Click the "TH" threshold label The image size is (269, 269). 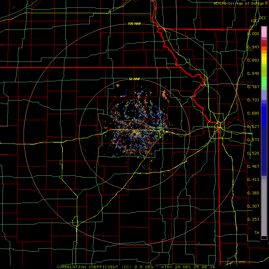pyautogui.click(x=257, y=233)
